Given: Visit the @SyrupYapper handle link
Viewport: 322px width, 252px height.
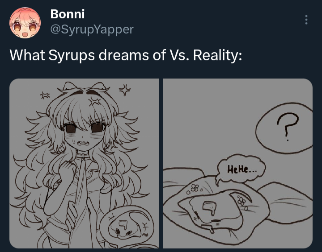Looking at the screenshot, I should coord(92,29).
